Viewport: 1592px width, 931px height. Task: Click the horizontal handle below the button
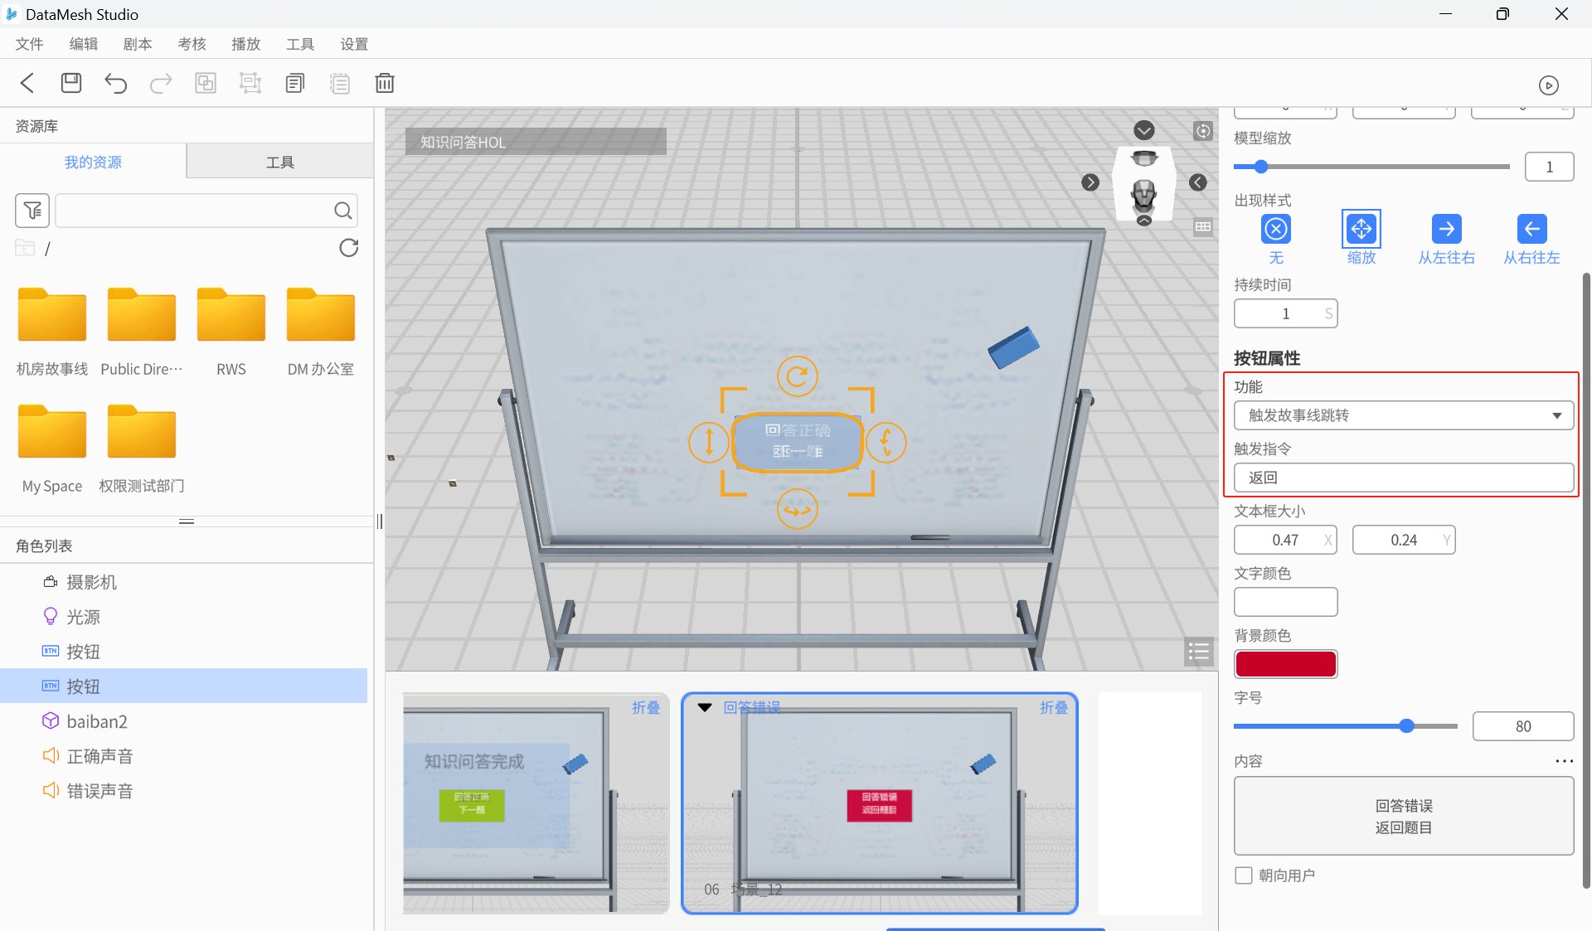pyautogui.click(x=797, y=509)
